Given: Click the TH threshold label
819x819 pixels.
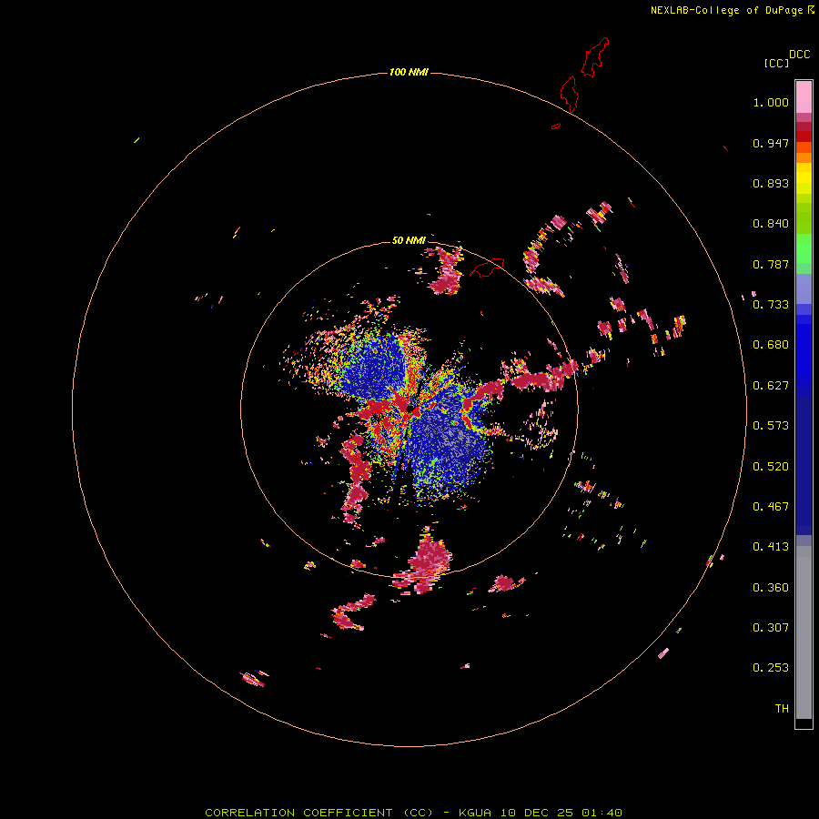Looking at the screenshot, I should [782, 709].
